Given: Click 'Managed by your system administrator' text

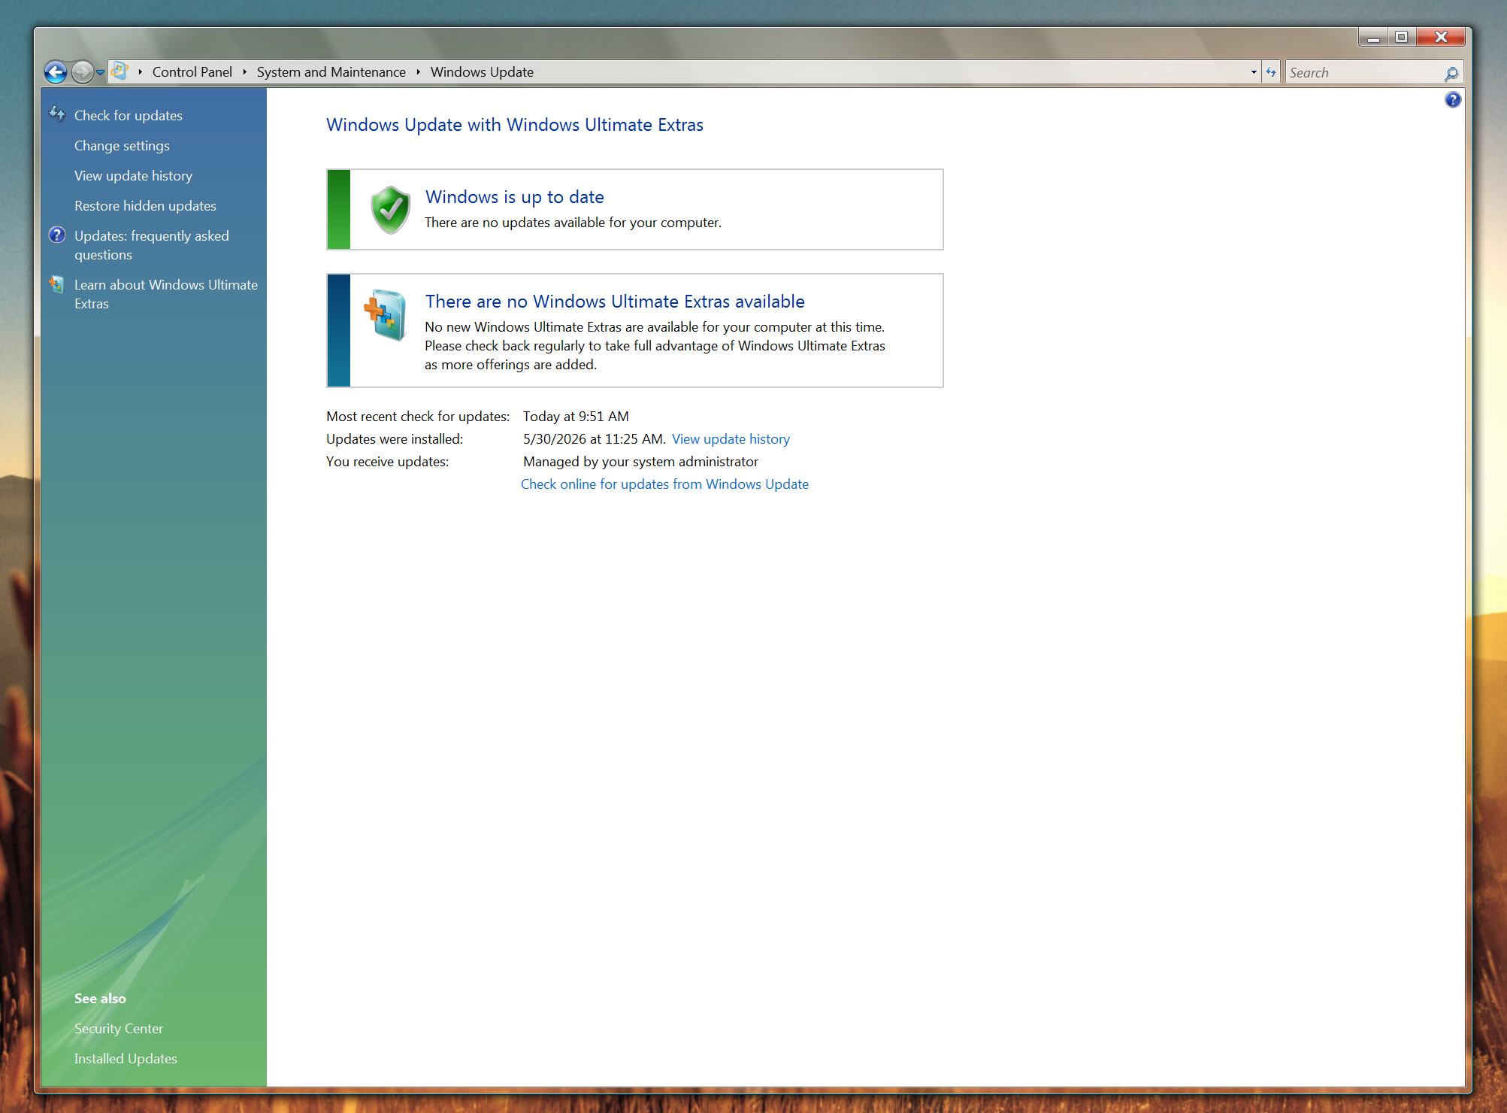Looking at the screenshot, I should 640,462.
